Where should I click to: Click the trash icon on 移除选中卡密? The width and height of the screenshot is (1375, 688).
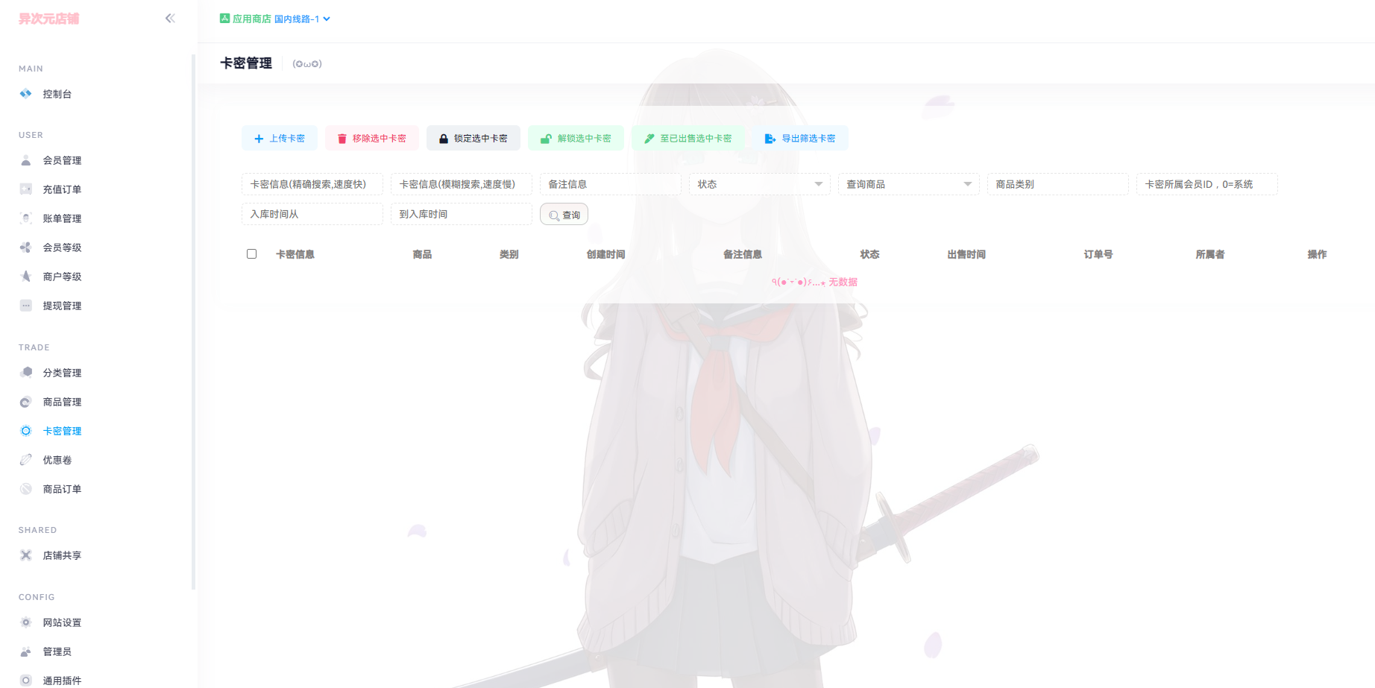[x=342, y=139]
